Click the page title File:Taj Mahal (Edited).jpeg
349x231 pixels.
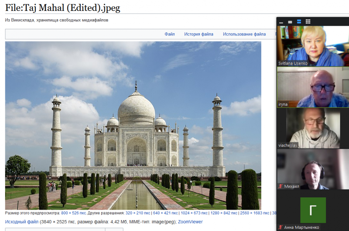tap(62, 8)
